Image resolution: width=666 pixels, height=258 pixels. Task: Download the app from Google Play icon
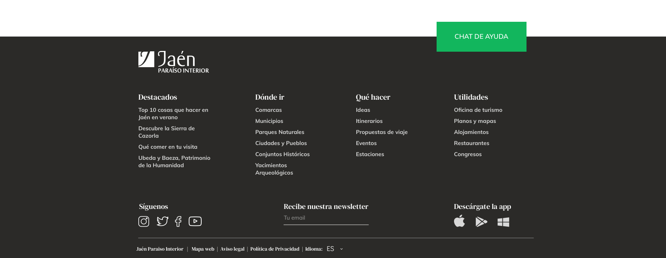click(x=481, y=221)
